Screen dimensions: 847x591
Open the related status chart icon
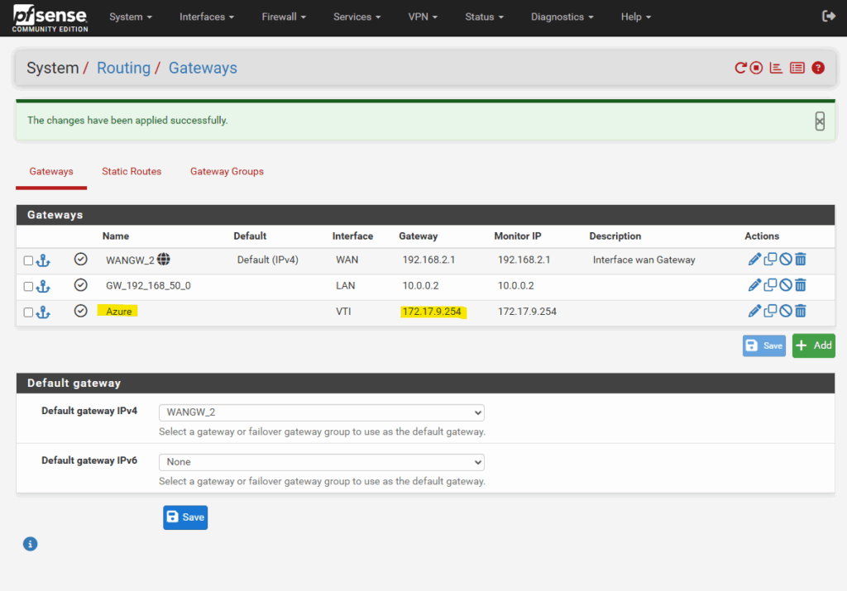[x=776, y=68]
